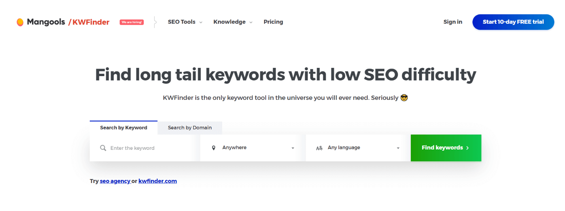Switch to the Search by Keyword tab
The height and width of the screenshot is (211, 565).
(123, 128)
